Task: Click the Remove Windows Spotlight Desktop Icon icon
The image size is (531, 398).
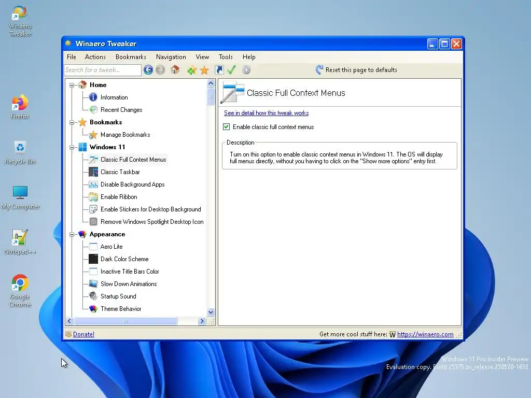Action: pos(93,222)
